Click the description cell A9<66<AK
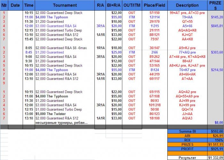Viewport: 224px width, 160px height. coord(187,74)
